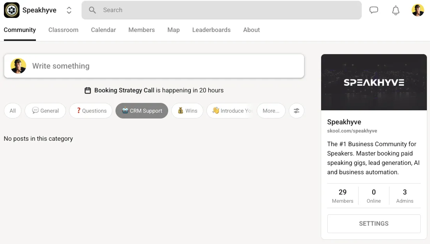Click the Write something post box
The image size is (430, 244).
click(x=154, y=66)
